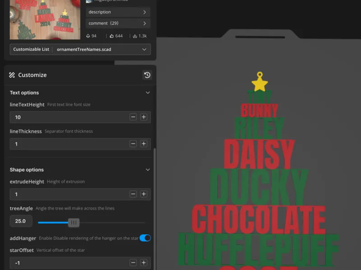Click the 1.3k downloads count
The width and height of the screenshot is (361, 270).
pyautogui.click(x=143, y=36)
